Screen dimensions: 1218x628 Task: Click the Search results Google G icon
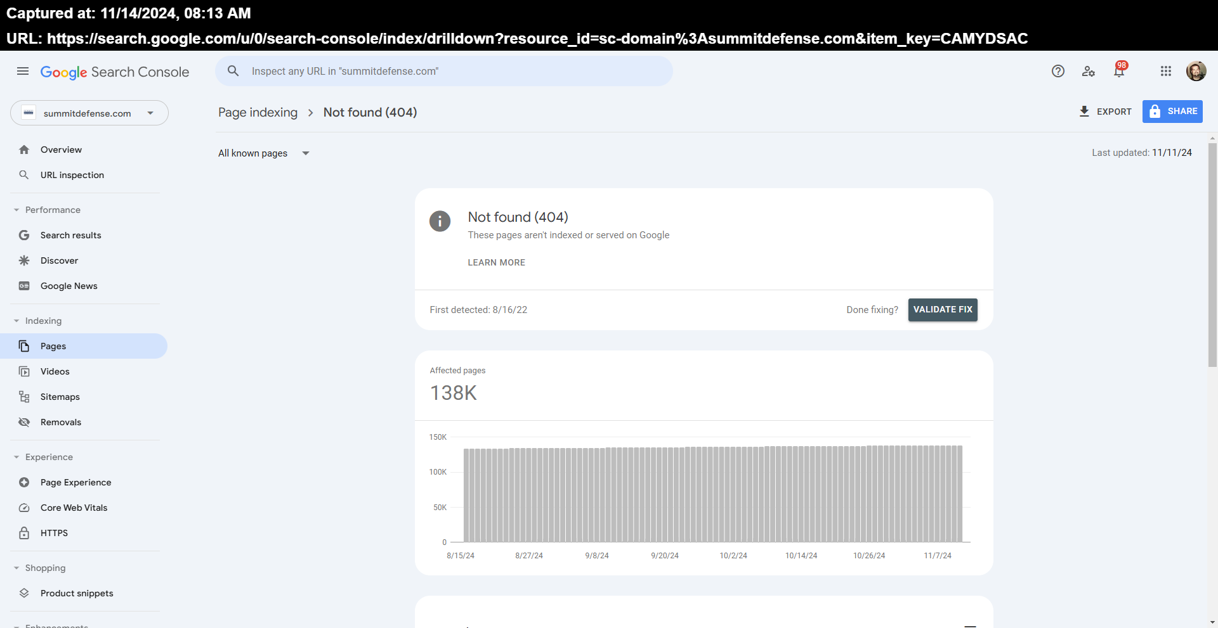pyautogui.click(x=24, y=235)
